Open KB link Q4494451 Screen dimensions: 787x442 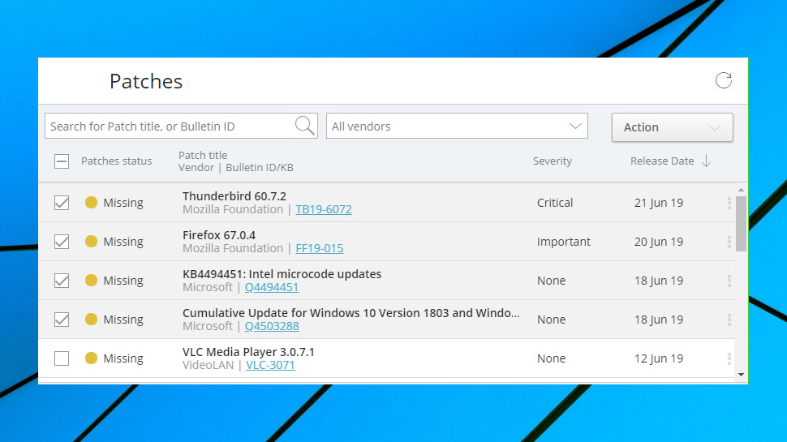click(x=272, y=287)
